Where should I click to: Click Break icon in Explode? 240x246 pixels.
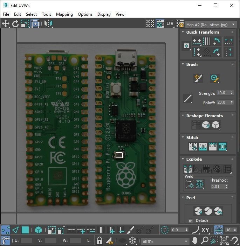point(188,169)
